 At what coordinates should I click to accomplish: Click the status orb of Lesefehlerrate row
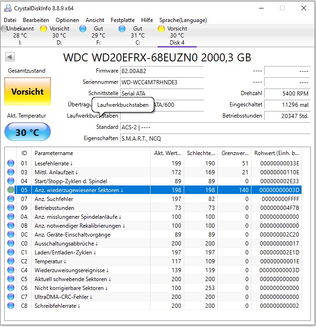click(x=11, y=163)
